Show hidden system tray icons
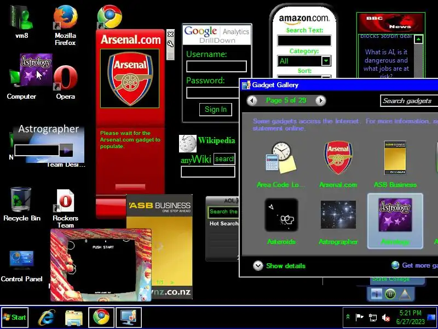Image resolution: width=438 pixels, height=329 pixels. [348, 317]
